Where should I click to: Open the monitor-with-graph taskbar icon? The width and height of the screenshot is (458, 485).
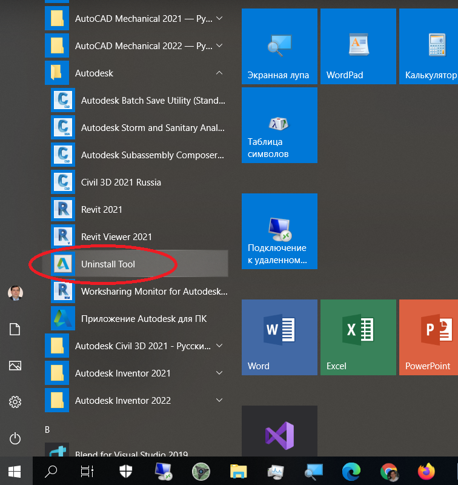tap(276, 472)
